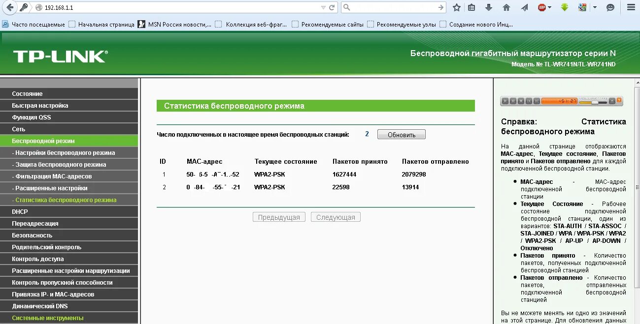Open the 'Системные инструменты' menu item

69,318
